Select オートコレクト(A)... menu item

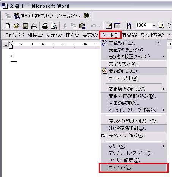point(134,78)
